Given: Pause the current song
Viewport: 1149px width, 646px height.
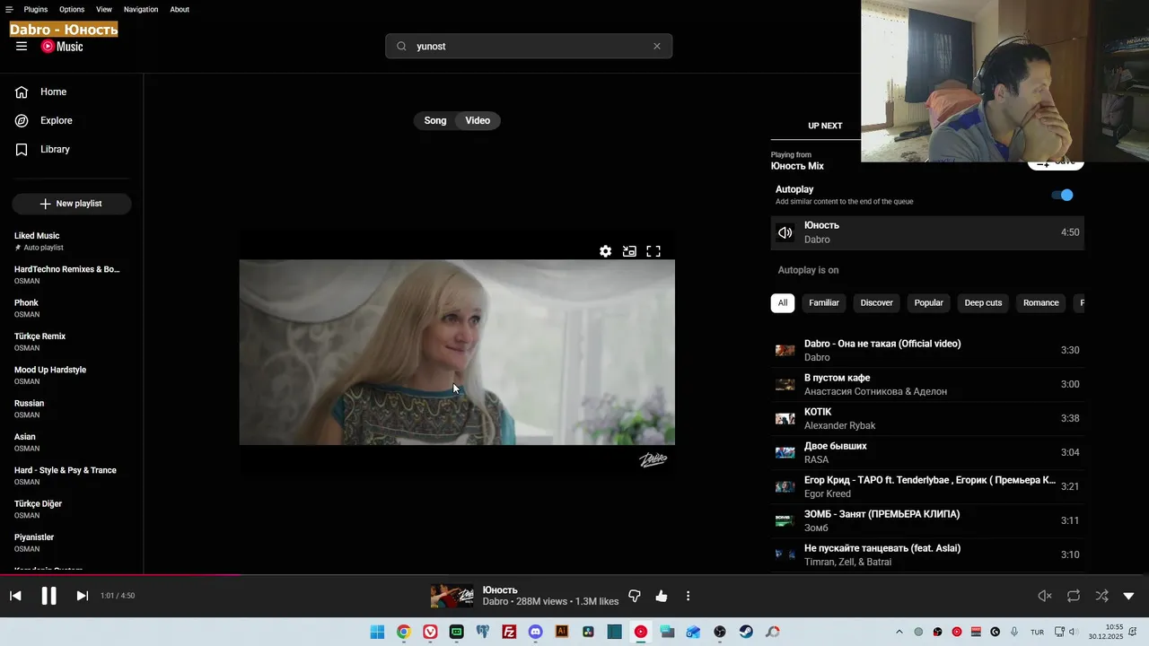Looking at the screenshot, I should [48, 596].
